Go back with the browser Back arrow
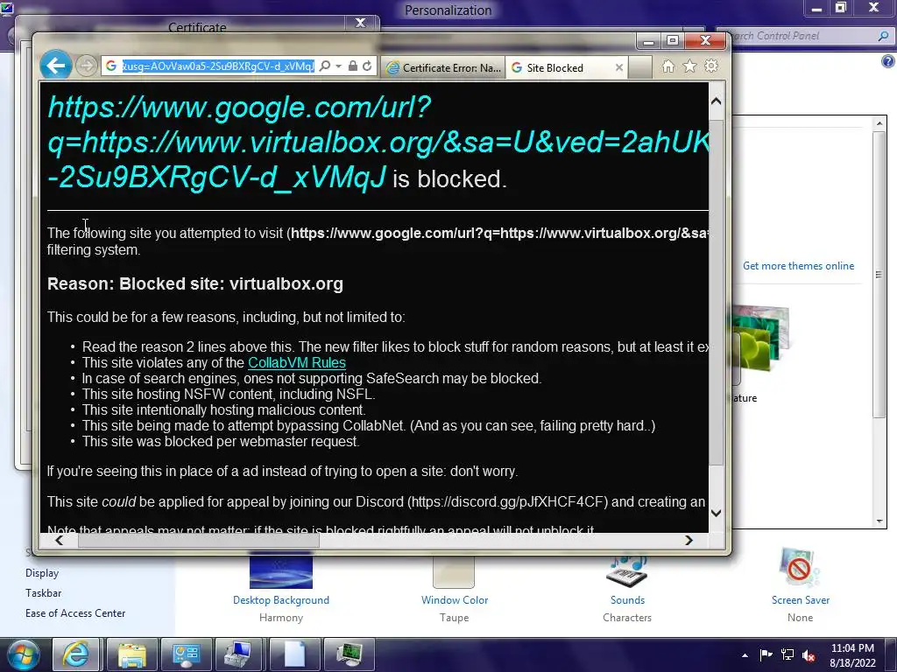Screen dimensions: 897x672 click(55, 66)
